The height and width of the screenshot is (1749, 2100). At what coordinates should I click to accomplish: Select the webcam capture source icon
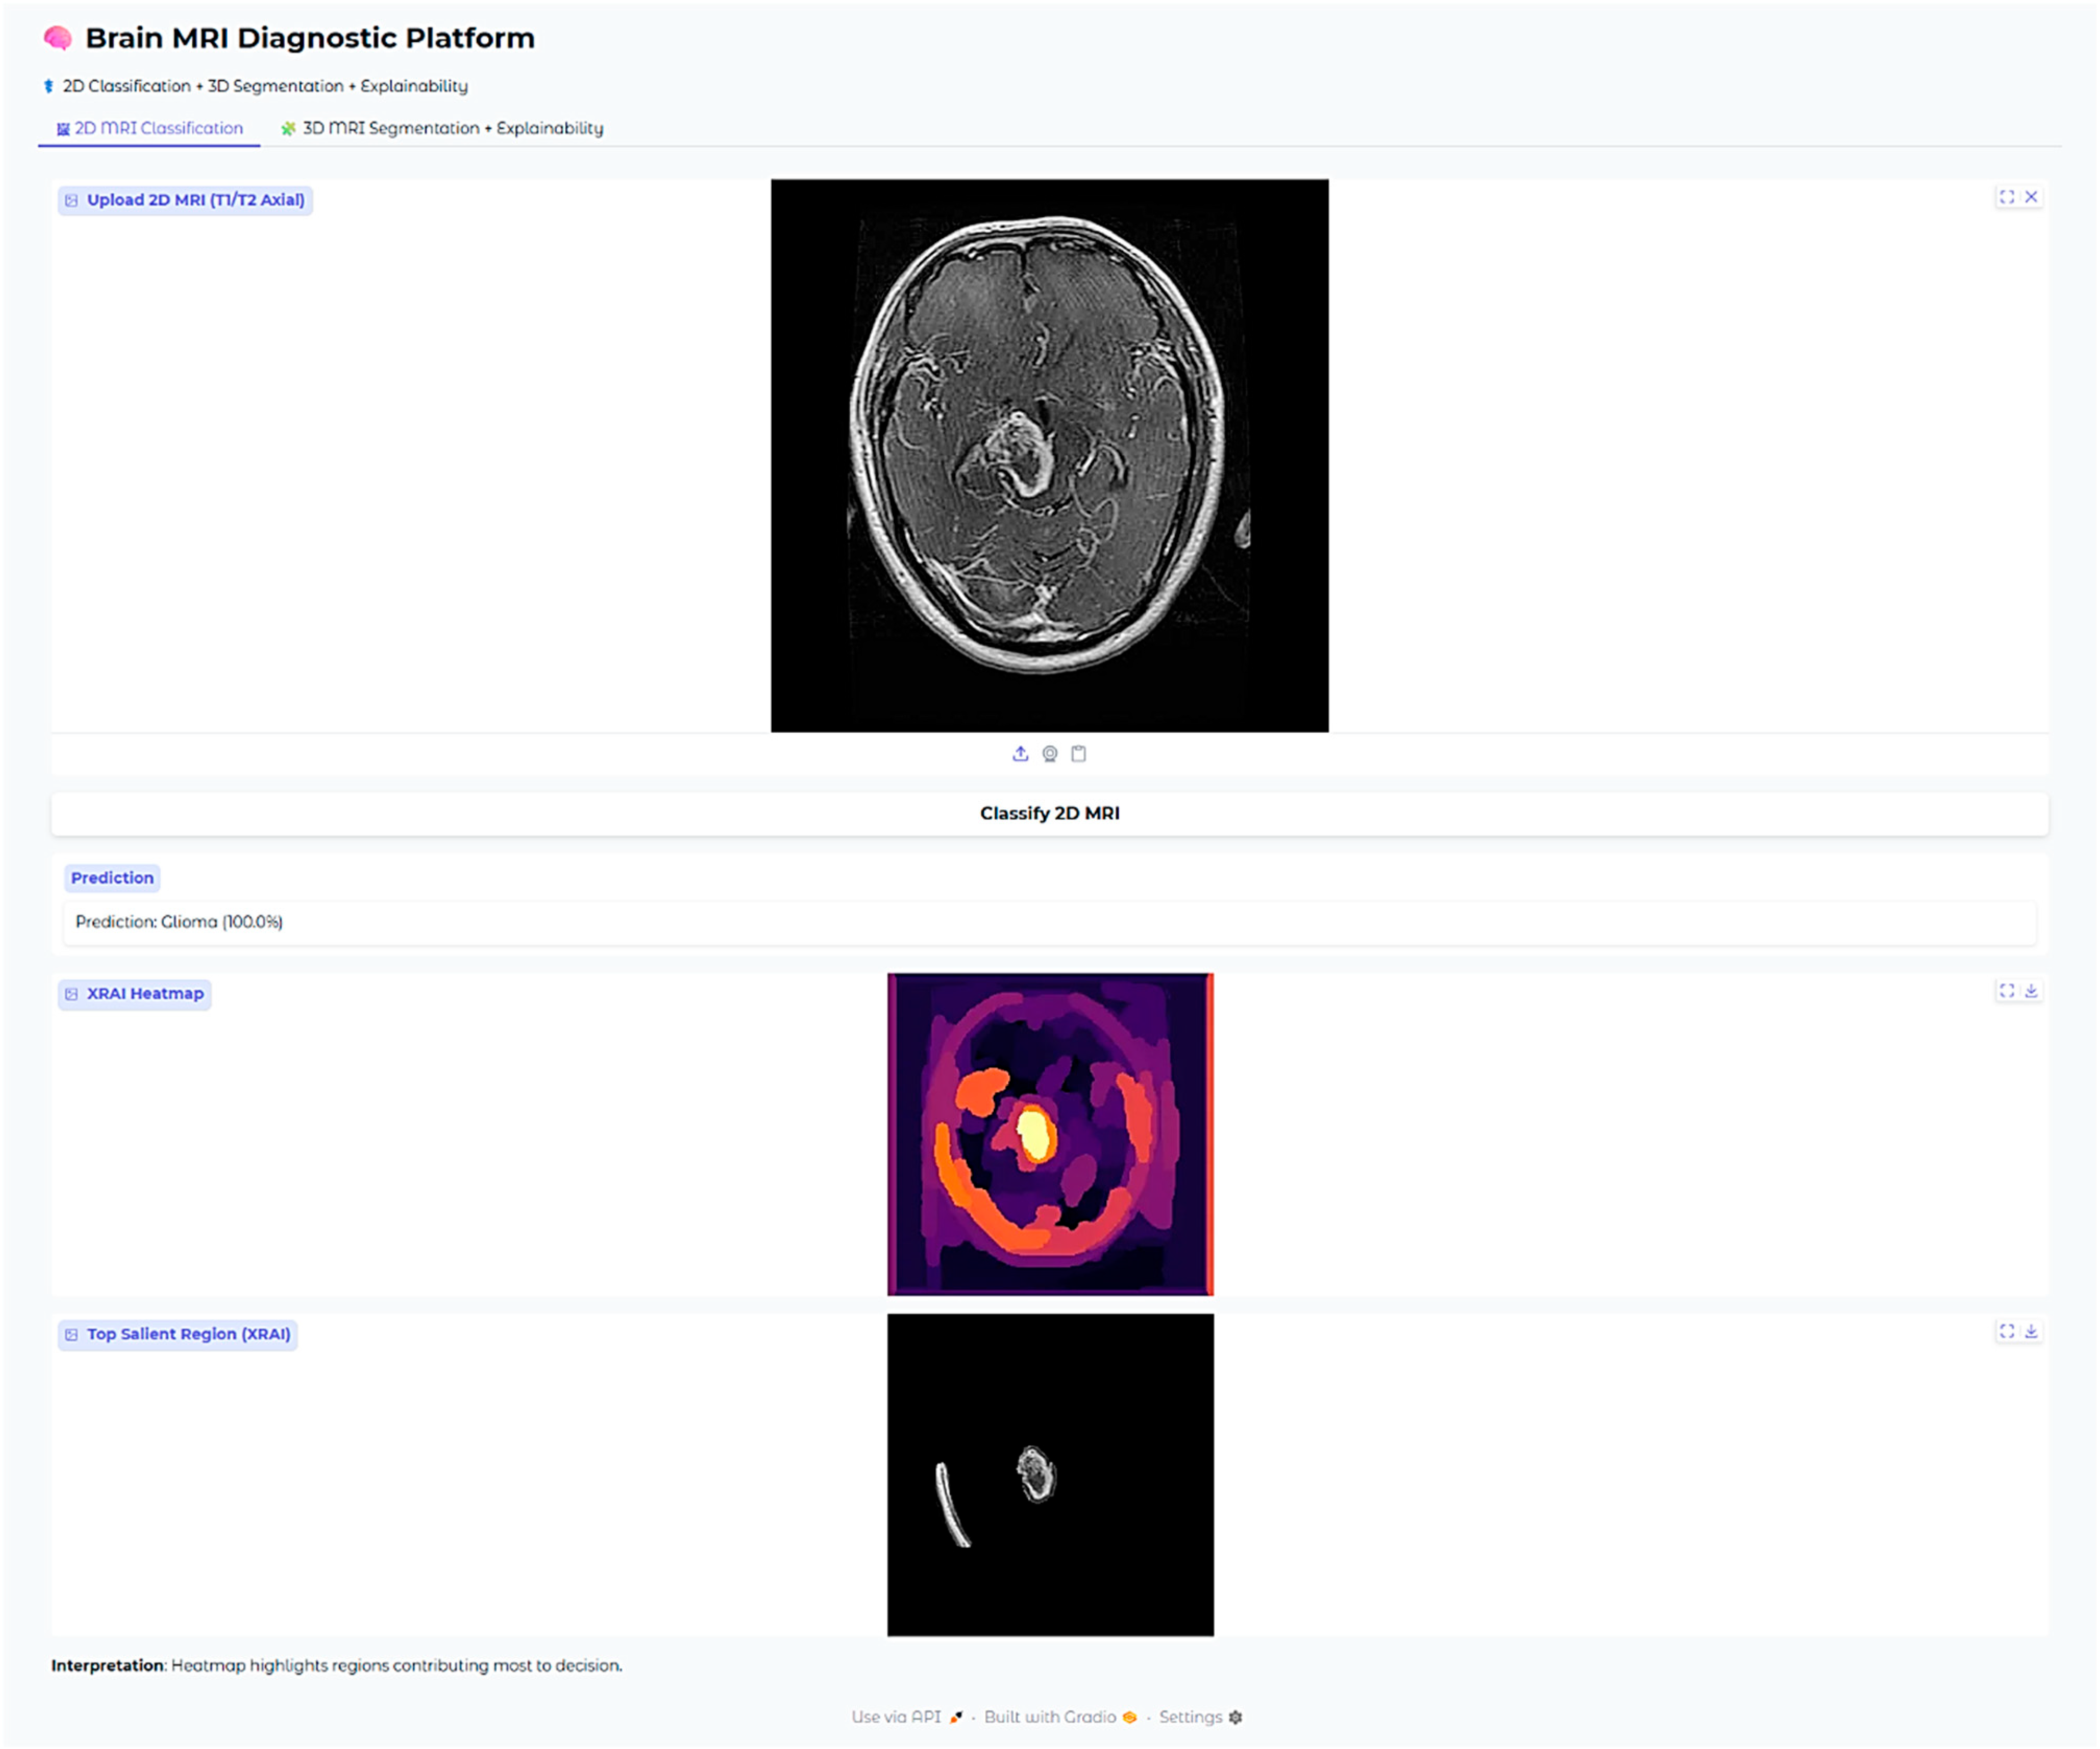pos(1049,754)
